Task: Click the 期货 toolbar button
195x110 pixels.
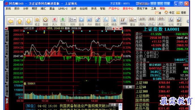Action: (x=142, y=24)
